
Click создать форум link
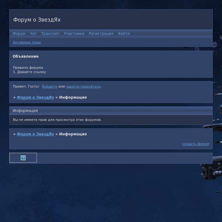[x=195, y=144]
